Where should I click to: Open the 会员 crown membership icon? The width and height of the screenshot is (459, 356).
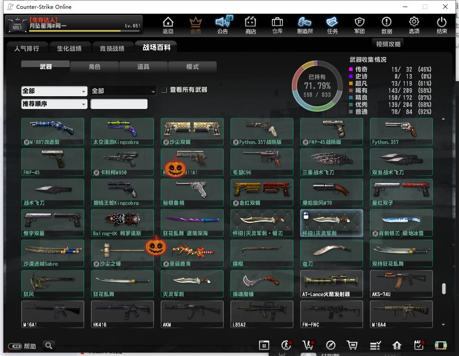tap(196, 25)
